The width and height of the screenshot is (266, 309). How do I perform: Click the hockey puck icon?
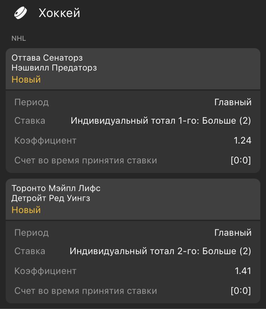pyautogui.click(x=21, y=13)
